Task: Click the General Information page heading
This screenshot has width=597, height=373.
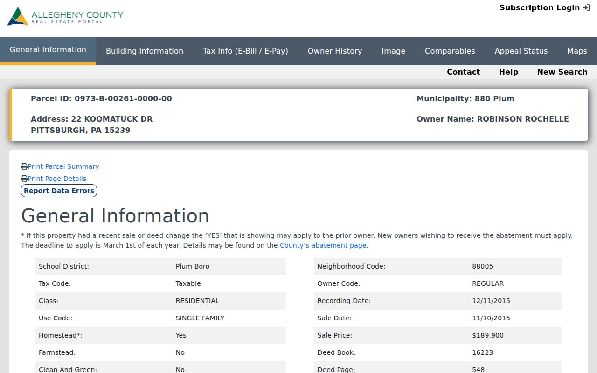Action: point(115,216)
